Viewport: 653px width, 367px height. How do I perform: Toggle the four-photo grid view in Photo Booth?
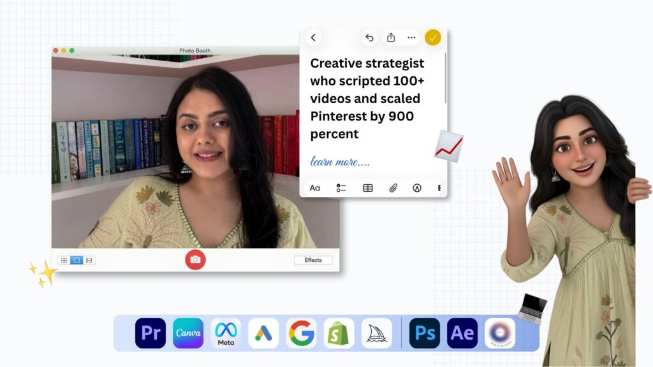(x=64, y=259)
